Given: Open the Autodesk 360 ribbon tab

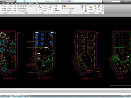Looking at the screenshot, I should (23, 4).
